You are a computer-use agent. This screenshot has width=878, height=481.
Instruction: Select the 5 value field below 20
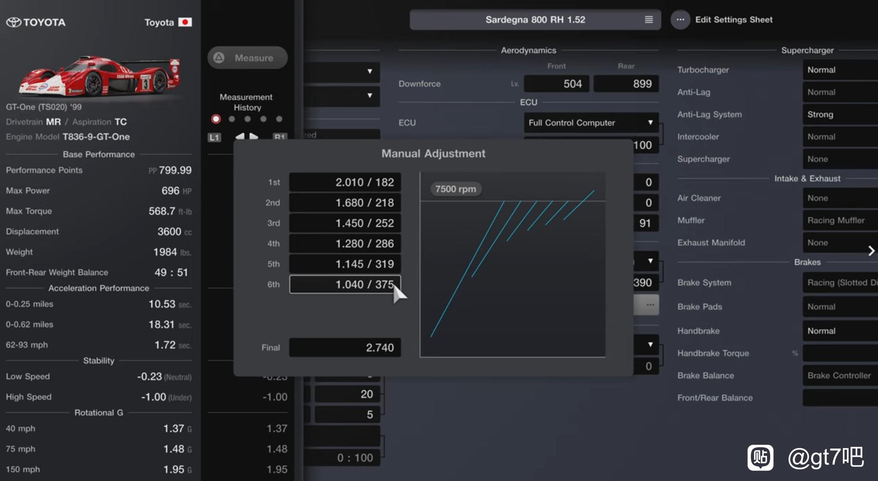[348, 415]
